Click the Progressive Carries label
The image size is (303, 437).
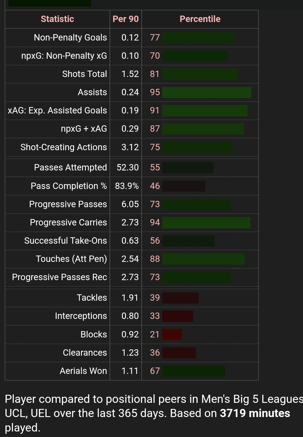tap(68, 223)
